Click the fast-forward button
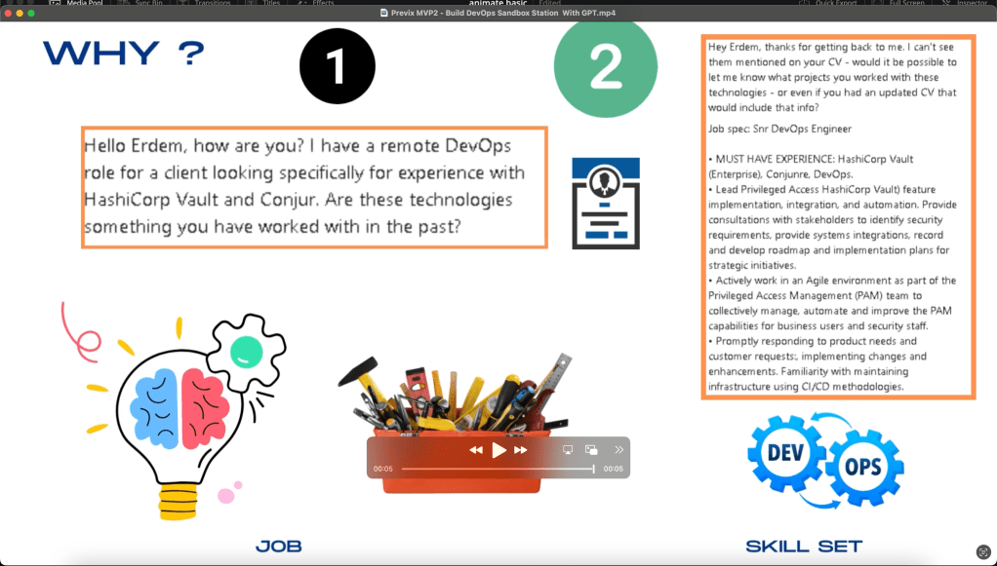Viewport: 997px width, 566px height. pyautogui.click(x=521, y=450)
